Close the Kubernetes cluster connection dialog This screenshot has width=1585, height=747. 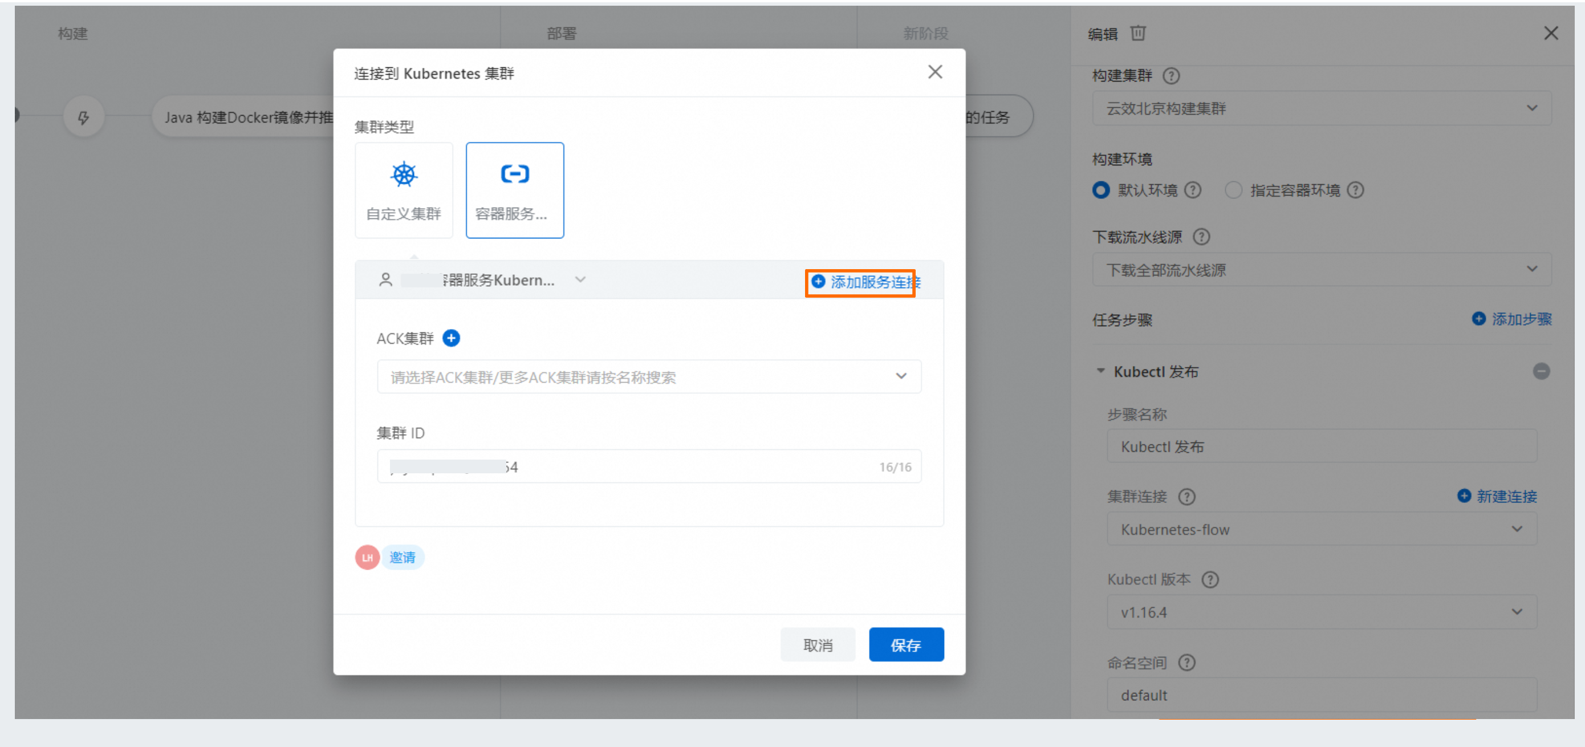(934, 72)
